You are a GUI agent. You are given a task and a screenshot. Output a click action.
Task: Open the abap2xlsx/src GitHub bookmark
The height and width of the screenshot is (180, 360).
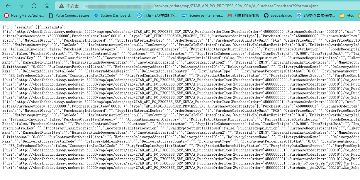278,16
